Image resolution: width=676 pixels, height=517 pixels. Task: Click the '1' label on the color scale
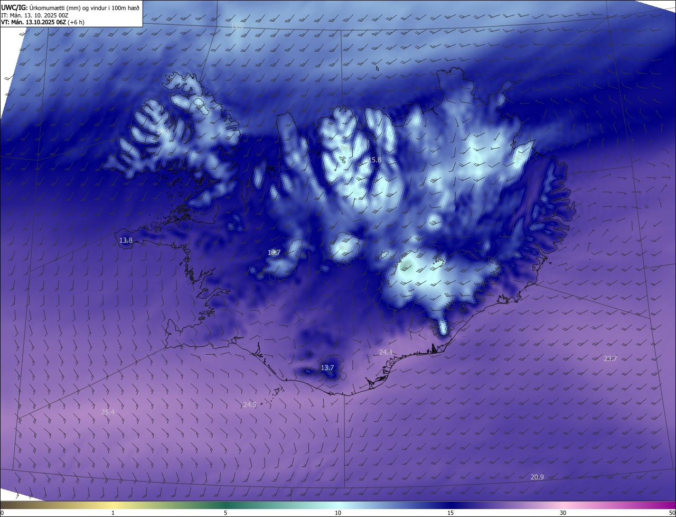click(x=113, y=513)
